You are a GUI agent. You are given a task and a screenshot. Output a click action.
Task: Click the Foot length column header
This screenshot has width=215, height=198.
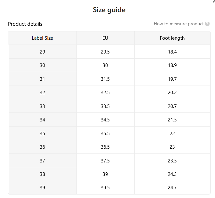pos(172,38)
